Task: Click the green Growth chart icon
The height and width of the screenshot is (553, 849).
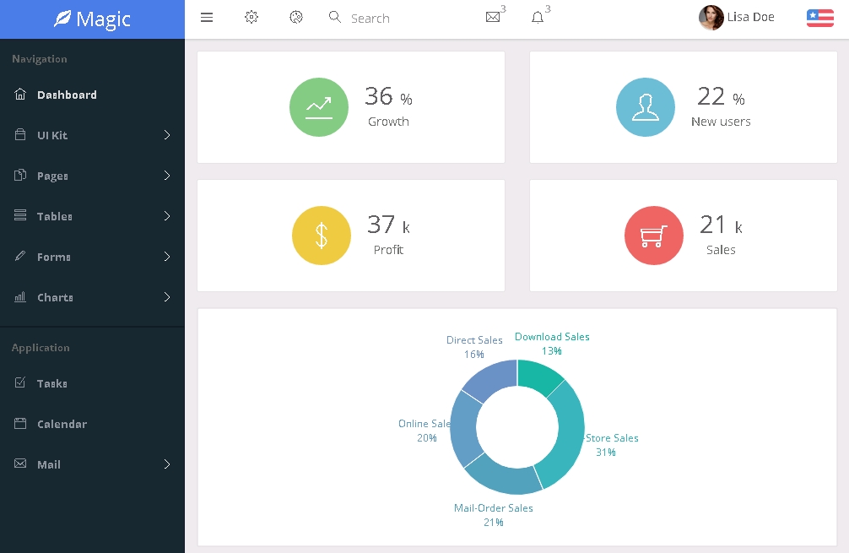Action: 319,107
